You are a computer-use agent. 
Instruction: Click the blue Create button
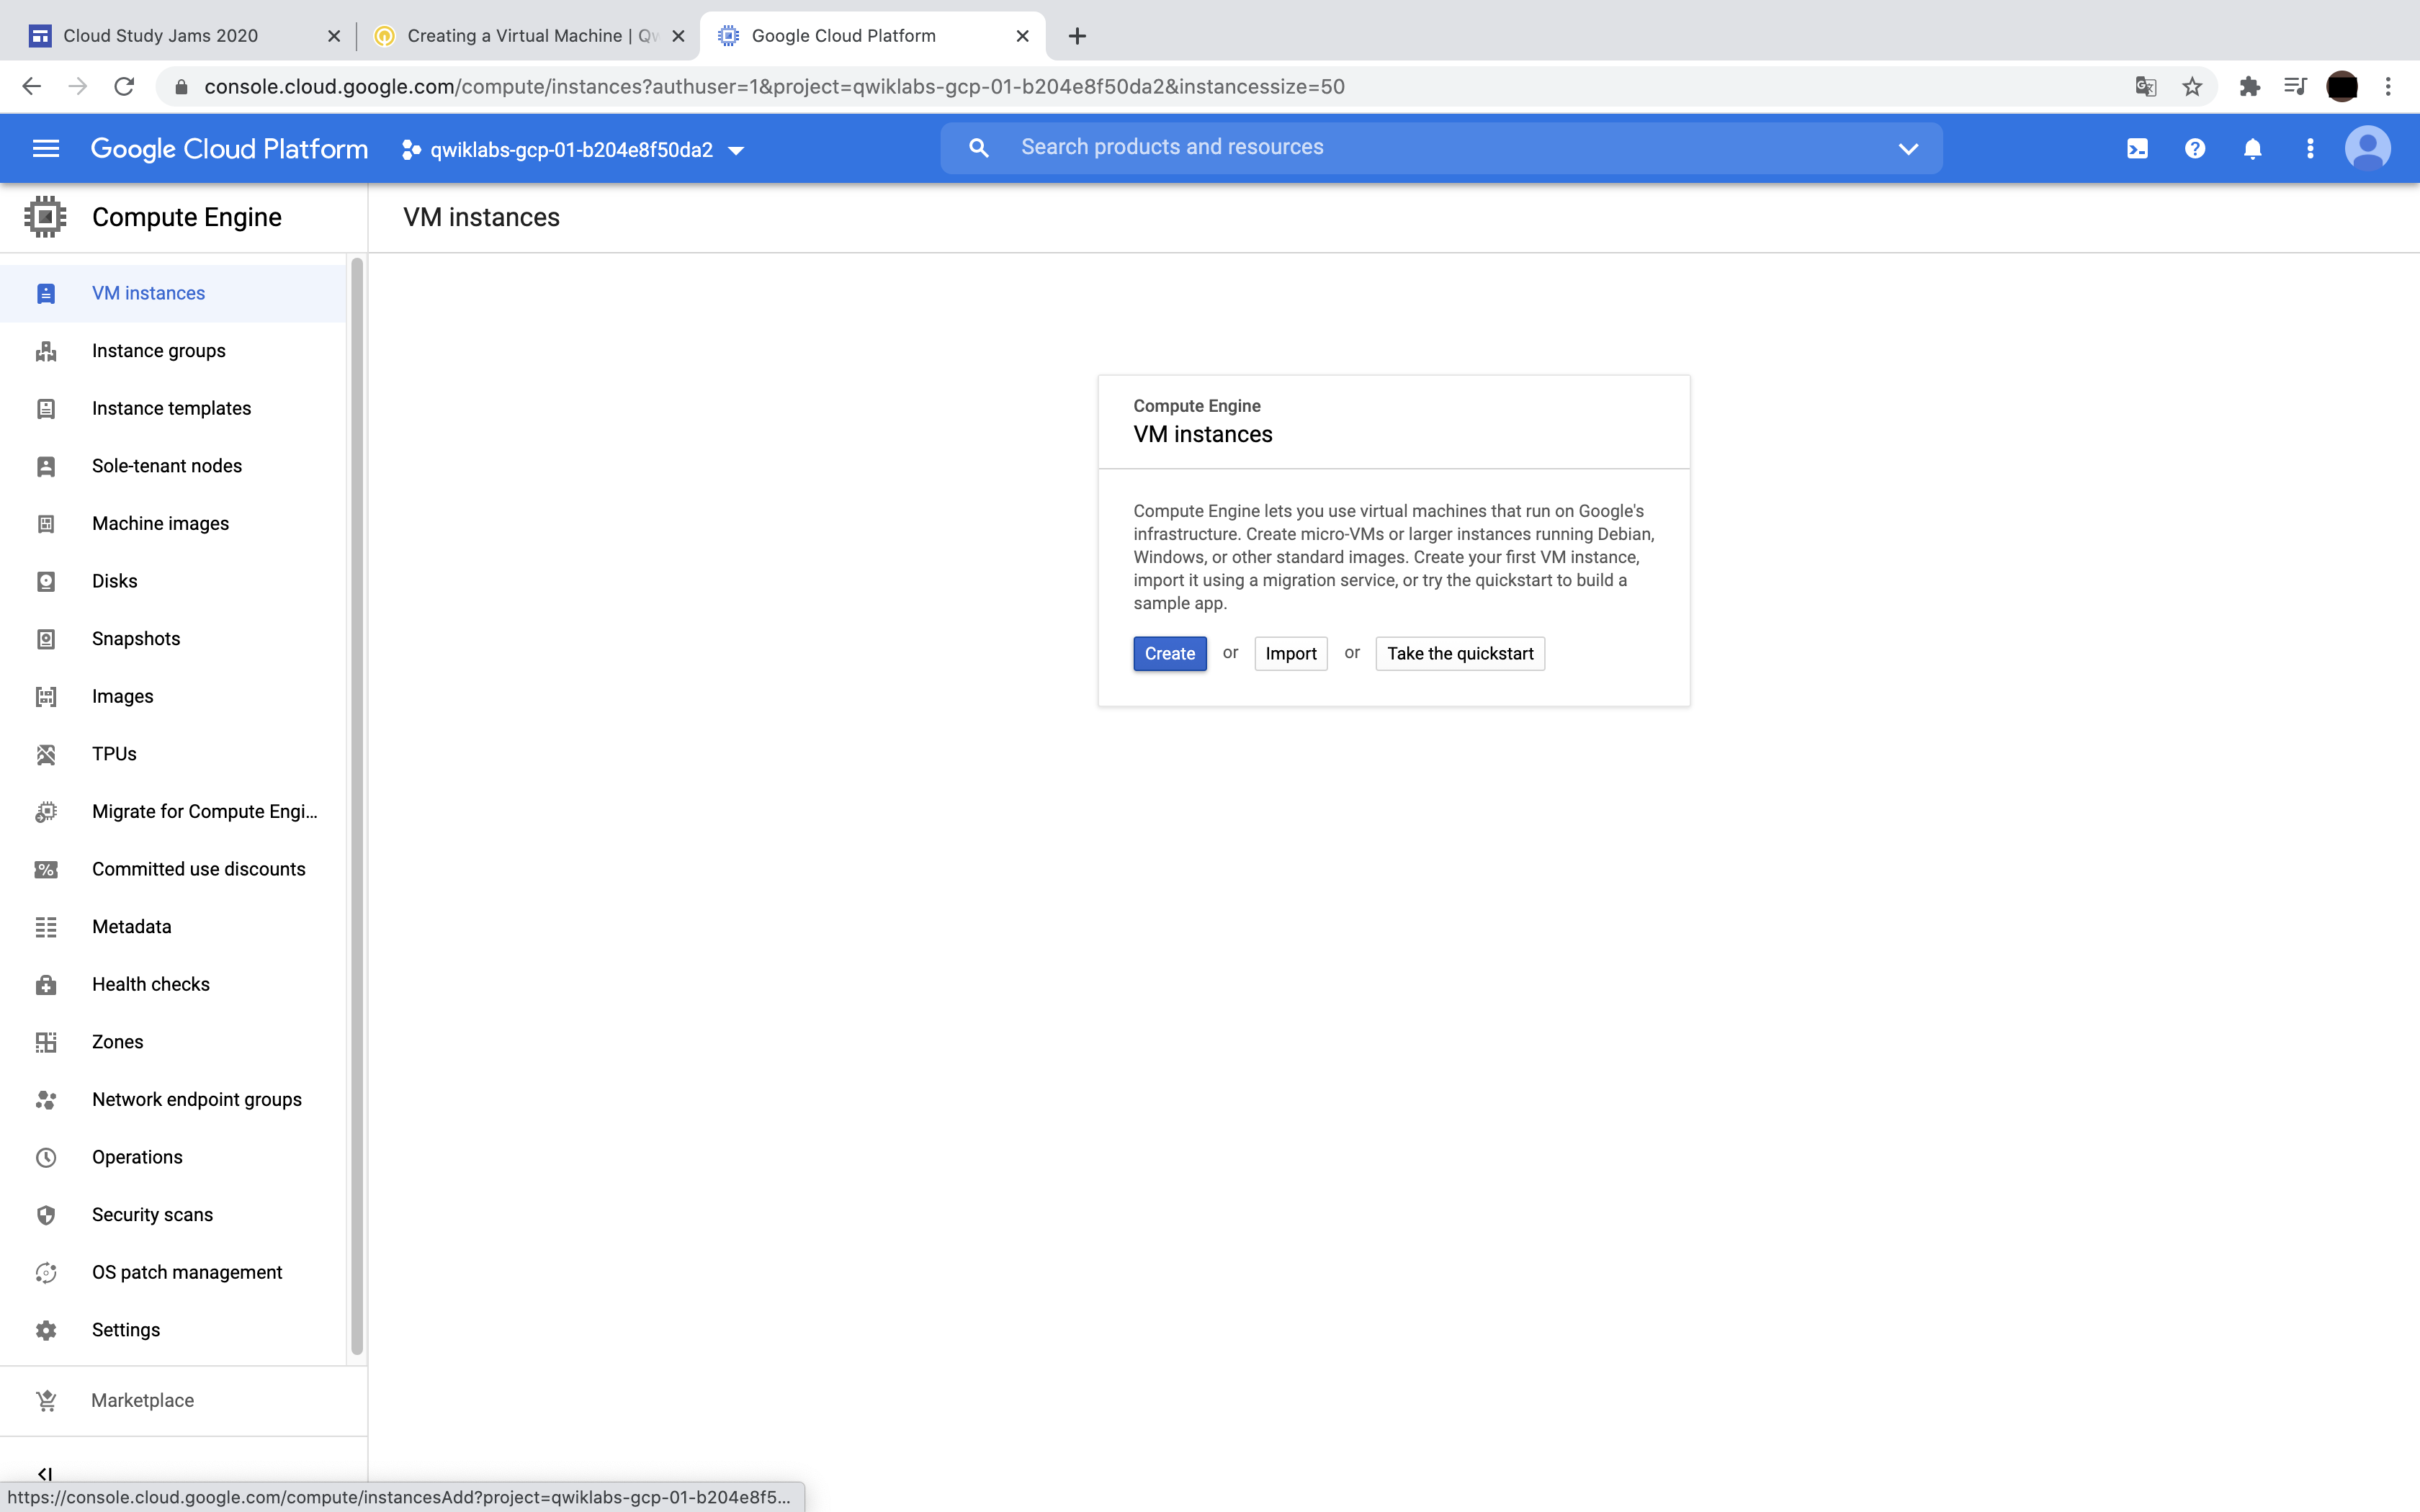pyautogui.click(x=1169, y=653)
